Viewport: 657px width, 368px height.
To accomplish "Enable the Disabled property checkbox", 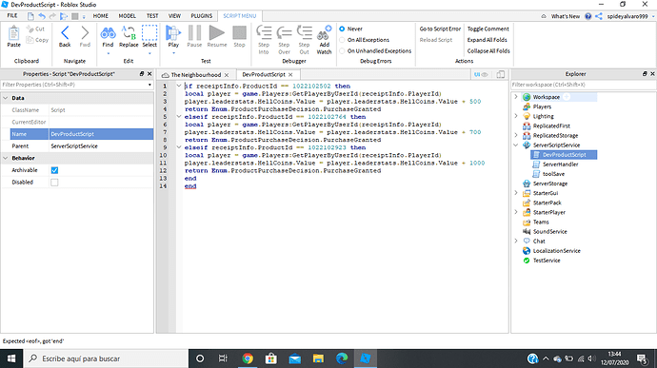I will 54,183.
